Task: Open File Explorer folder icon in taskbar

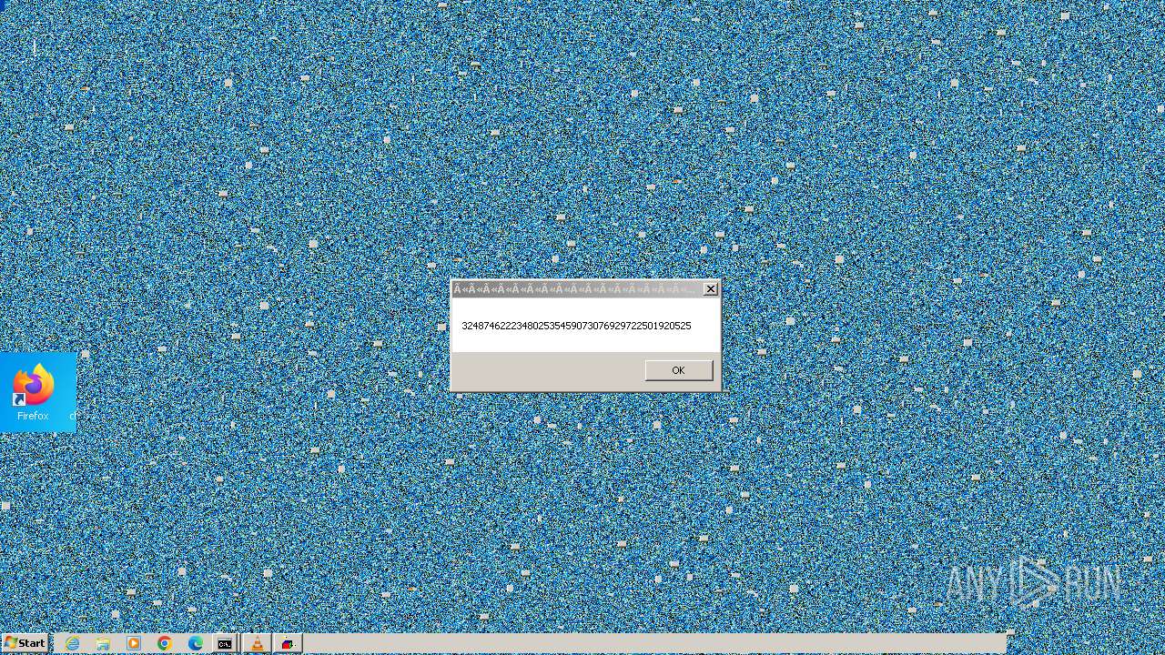Action: [x=103, y=643]
